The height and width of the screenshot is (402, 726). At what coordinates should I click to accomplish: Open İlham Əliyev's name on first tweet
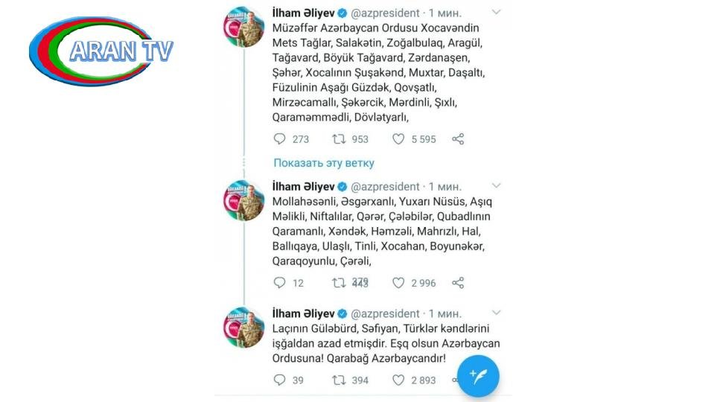point(297,13)
